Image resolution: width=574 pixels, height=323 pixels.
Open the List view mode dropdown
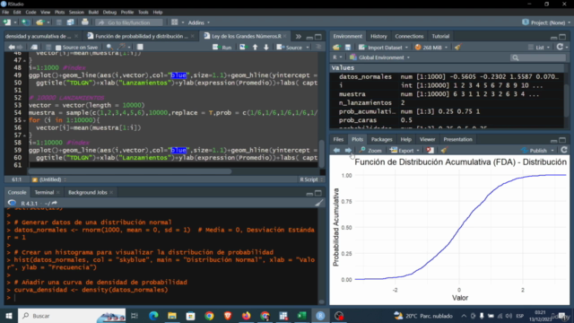point(539,48)
